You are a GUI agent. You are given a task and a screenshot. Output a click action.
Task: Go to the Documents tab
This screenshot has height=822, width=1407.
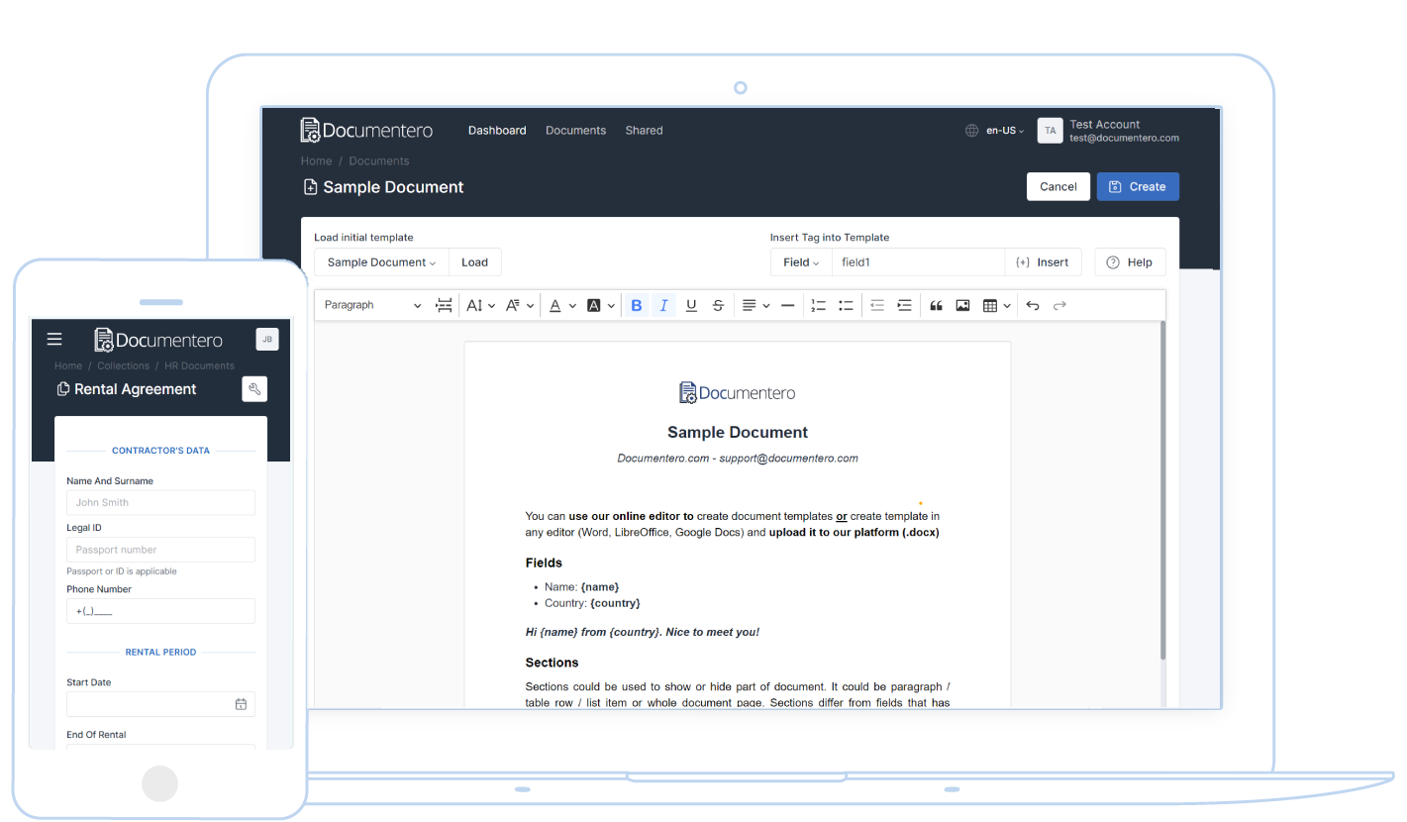tap(575, 131)
